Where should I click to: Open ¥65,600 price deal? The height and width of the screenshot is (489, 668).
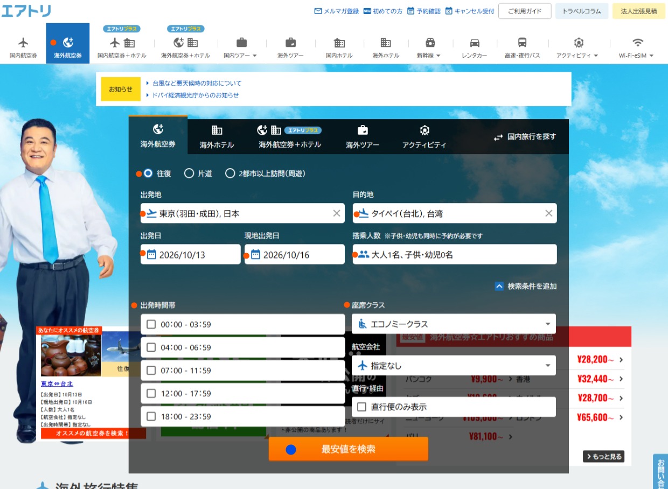(x=600, y=417)
